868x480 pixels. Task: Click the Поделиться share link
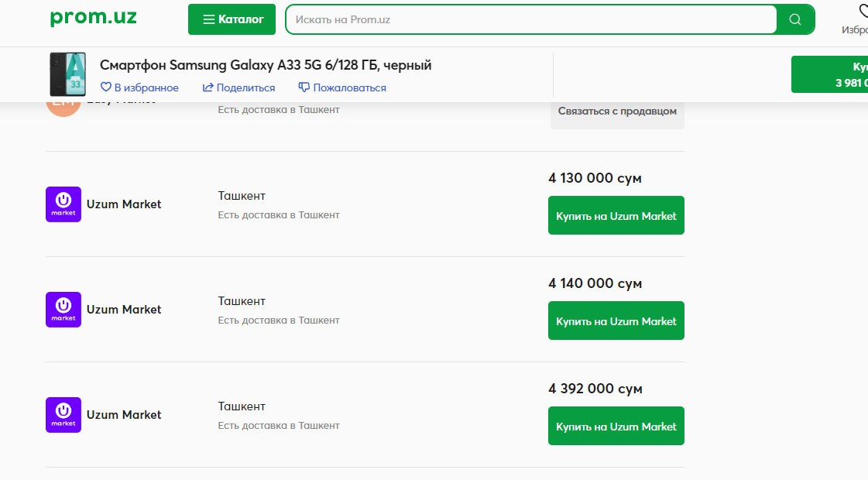tap(238, 87)
